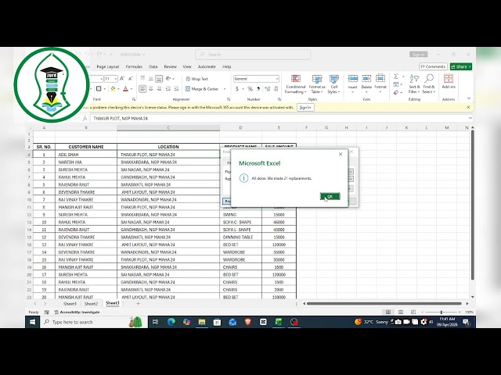Open the Data tab

coord(153,66)
